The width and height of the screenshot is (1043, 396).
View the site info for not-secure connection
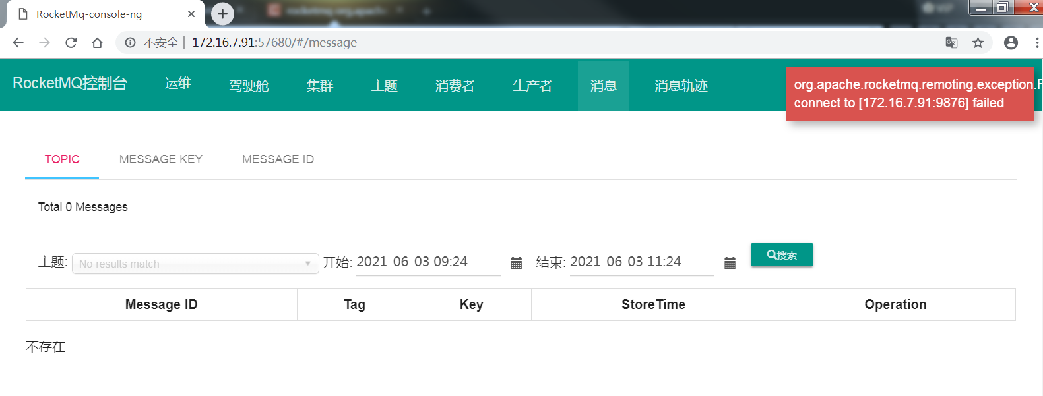[x=131, y=43]
